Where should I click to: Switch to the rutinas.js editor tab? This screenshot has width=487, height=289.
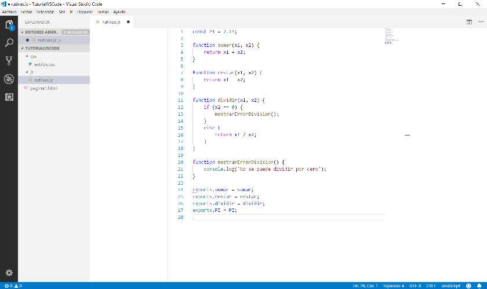112,22
